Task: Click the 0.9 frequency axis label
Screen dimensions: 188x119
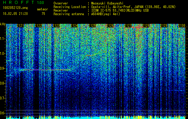Action: click(x=2, y=68)
